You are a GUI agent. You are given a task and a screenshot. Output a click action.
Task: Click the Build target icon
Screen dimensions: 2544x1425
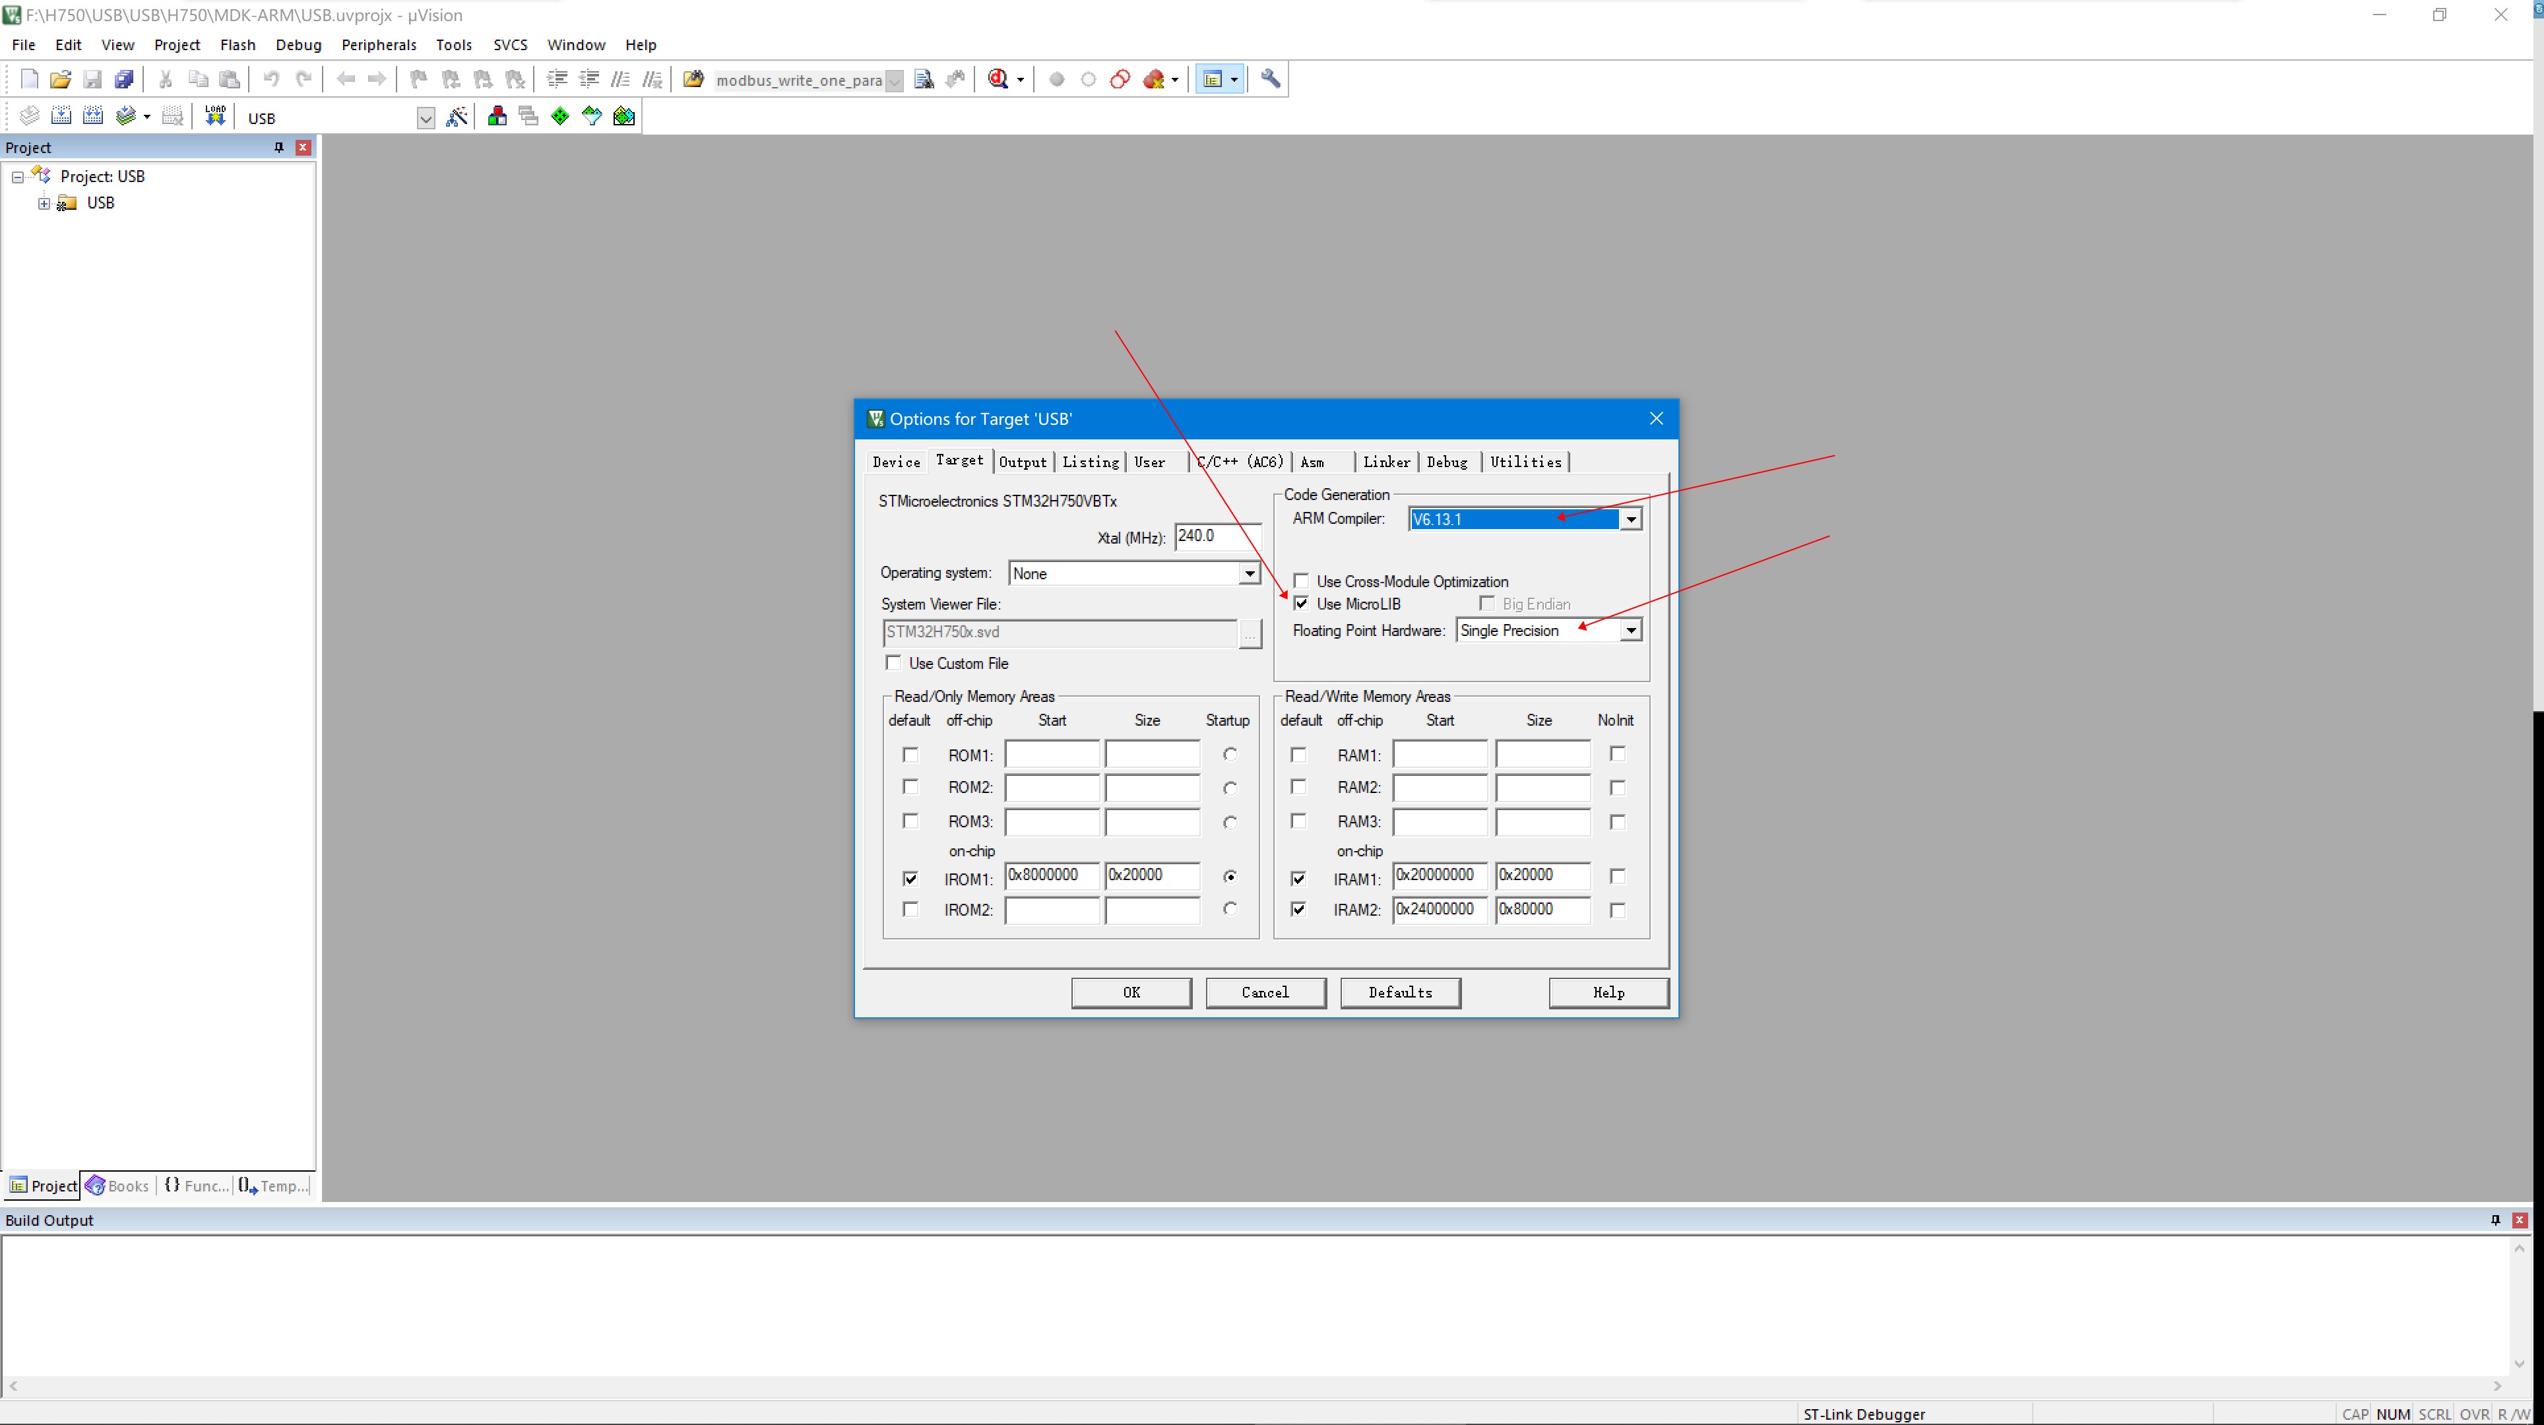point(61,117)
